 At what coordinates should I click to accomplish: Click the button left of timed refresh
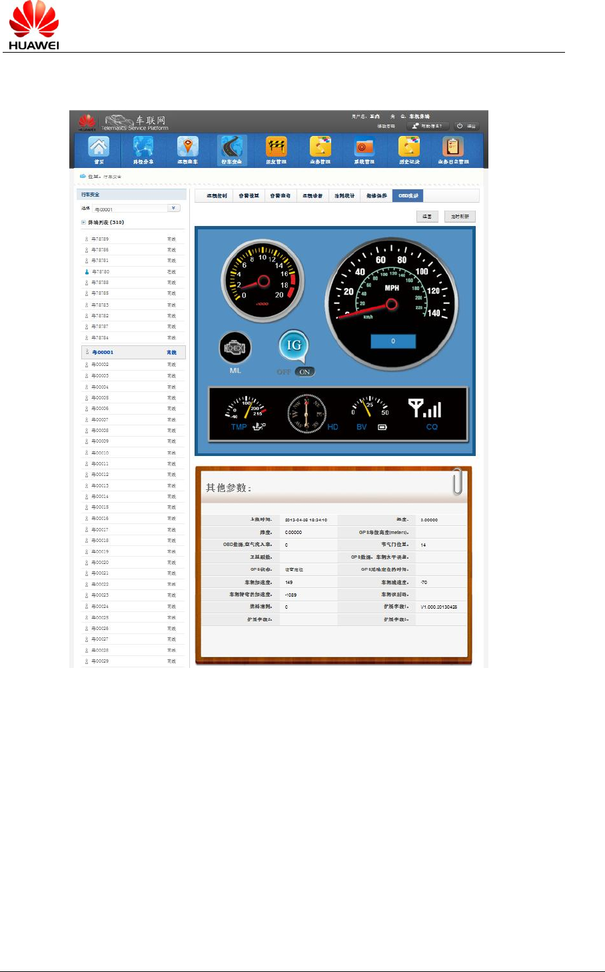click(x=427, y=217)
